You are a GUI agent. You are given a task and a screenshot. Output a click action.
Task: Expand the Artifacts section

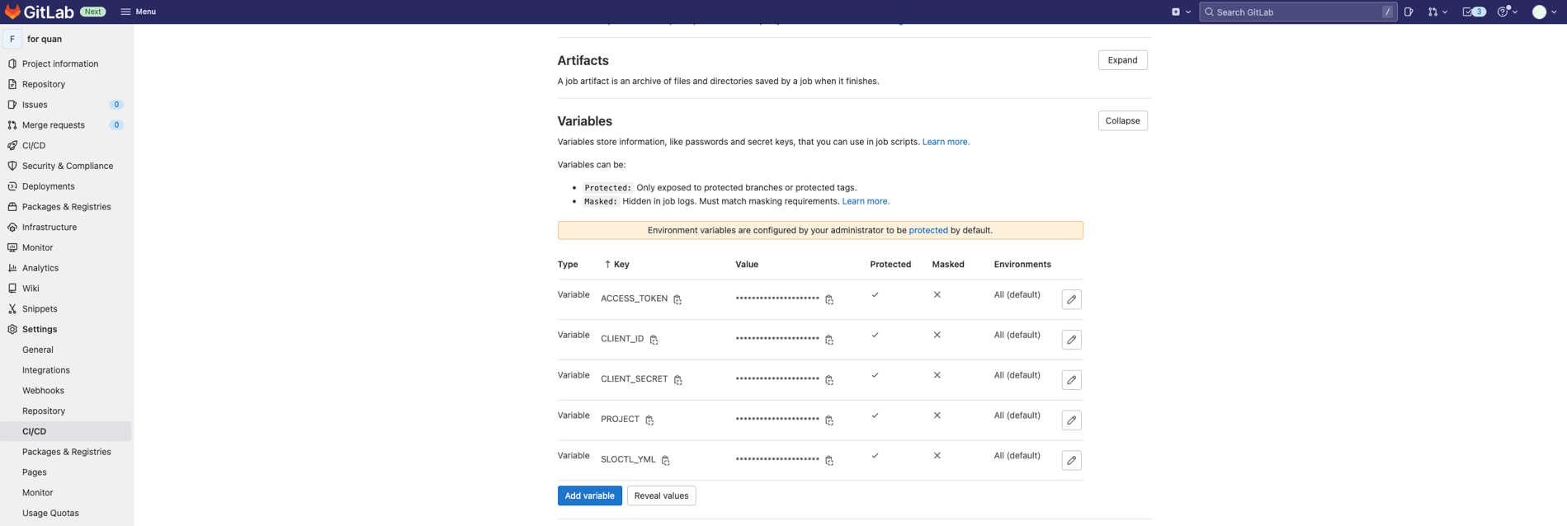[1122, 60]
